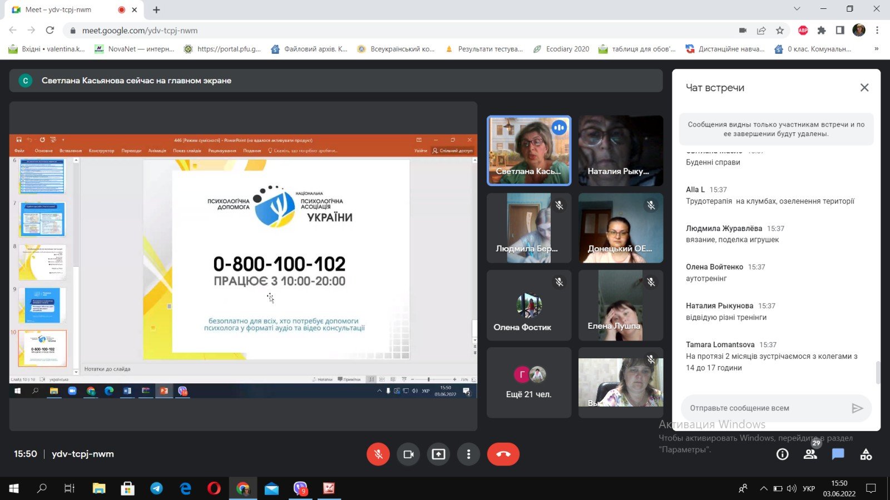Viewport: 890px width, 500px height.
Task: Show the participants list
Action: coord(810,454)
